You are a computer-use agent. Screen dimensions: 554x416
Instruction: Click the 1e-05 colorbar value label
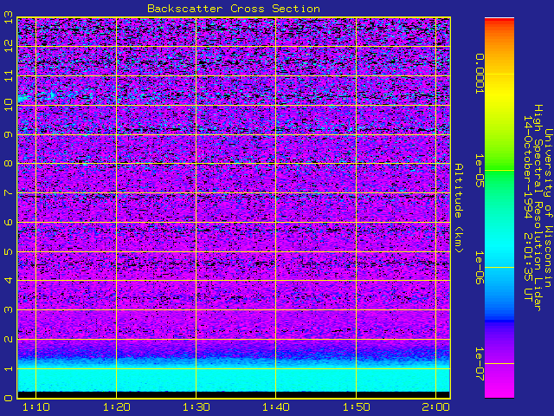(x=479, y=170)
